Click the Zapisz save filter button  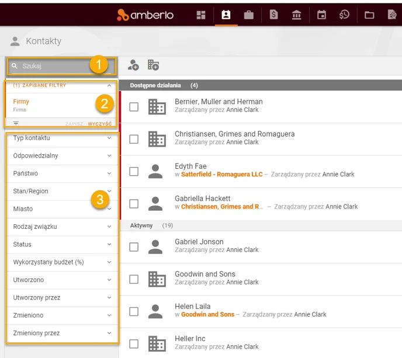point(74,124)
